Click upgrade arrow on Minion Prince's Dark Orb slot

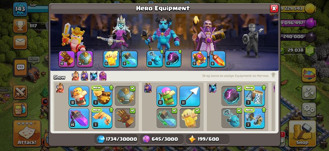click(x=180, y=52)
